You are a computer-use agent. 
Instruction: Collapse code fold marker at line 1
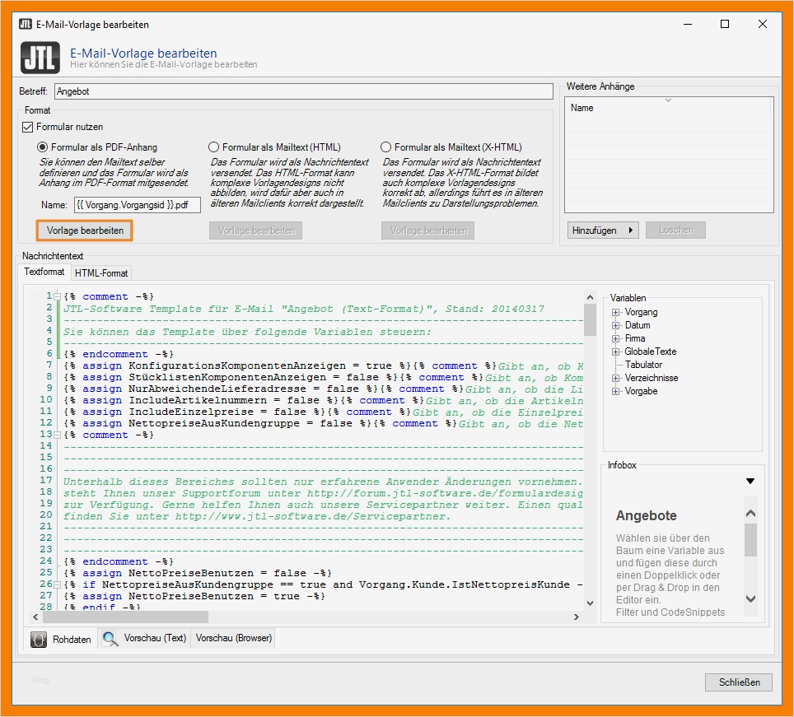[57, 296]
